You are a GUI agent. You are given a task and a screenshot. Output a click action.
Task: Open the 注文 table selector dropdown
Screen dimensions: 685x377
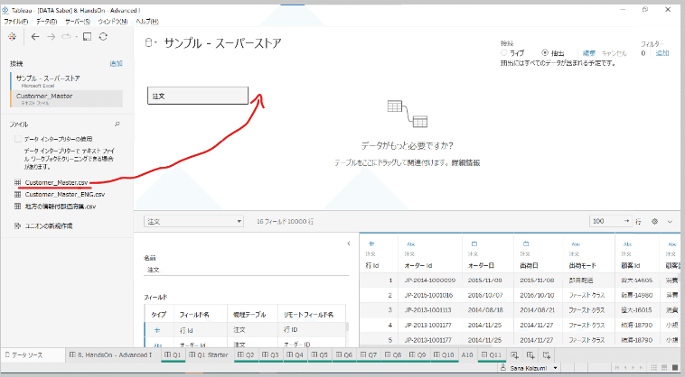(193, 221)
